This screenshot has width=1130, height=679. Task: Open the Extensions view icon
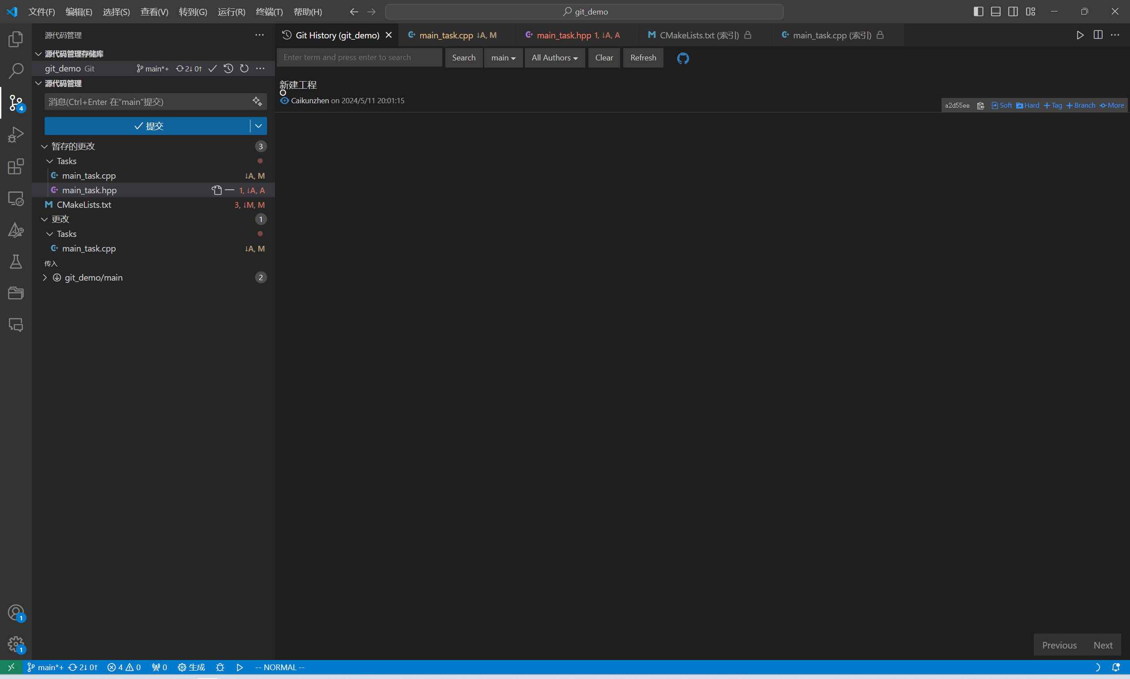pos(15,166)
